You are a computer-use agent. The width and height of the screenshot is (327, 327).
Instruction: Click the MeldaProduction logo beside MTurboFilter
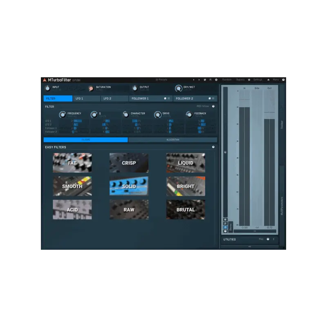coord(45,80)
